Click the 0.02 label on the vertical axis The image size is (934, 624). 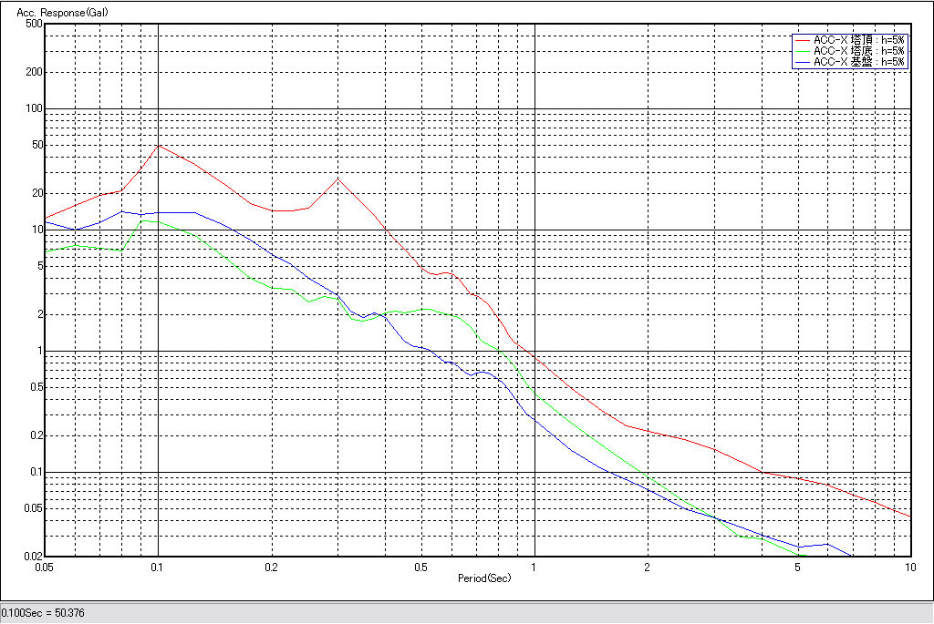pyautogui.click(x=32, y=557)
